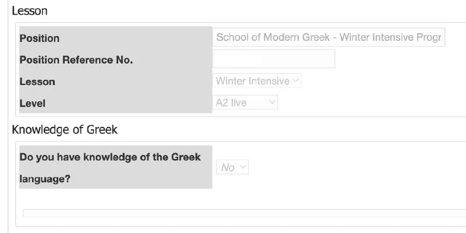Click the Position Reference No. field
This screenshot has width=466, height=233.
click(274, 59)
